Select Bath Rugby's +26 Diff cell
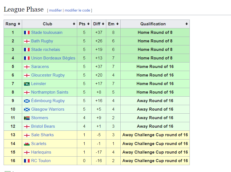Screen dimensions: 231x172 click(99, 41)
